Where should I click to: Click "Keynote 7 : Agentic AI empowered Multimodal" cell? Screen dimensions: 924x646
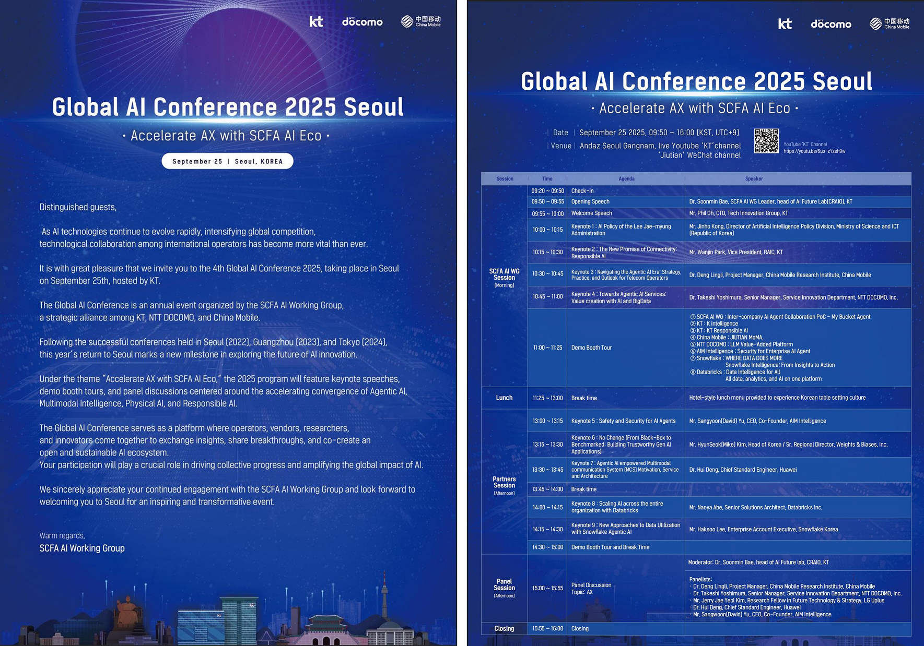[626, 470]
